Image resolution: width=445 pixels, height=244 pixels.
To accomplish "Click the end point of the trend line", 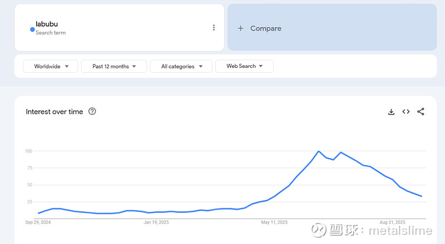I will coord(421,196).
